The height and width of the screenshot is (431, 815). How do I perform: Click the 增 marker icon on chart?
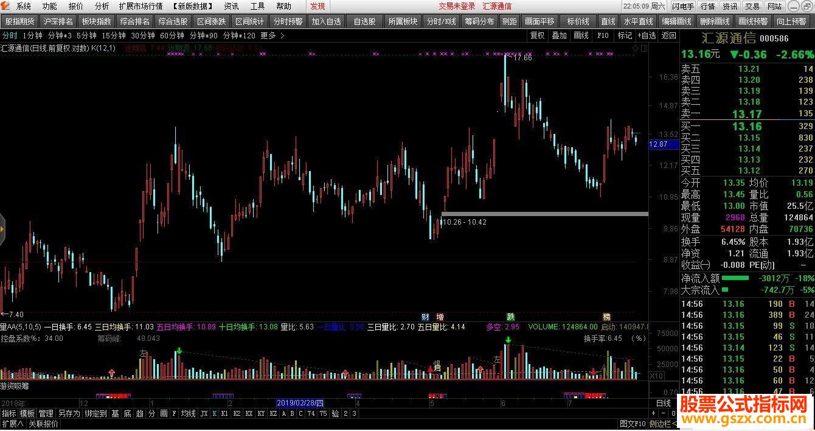440,317
